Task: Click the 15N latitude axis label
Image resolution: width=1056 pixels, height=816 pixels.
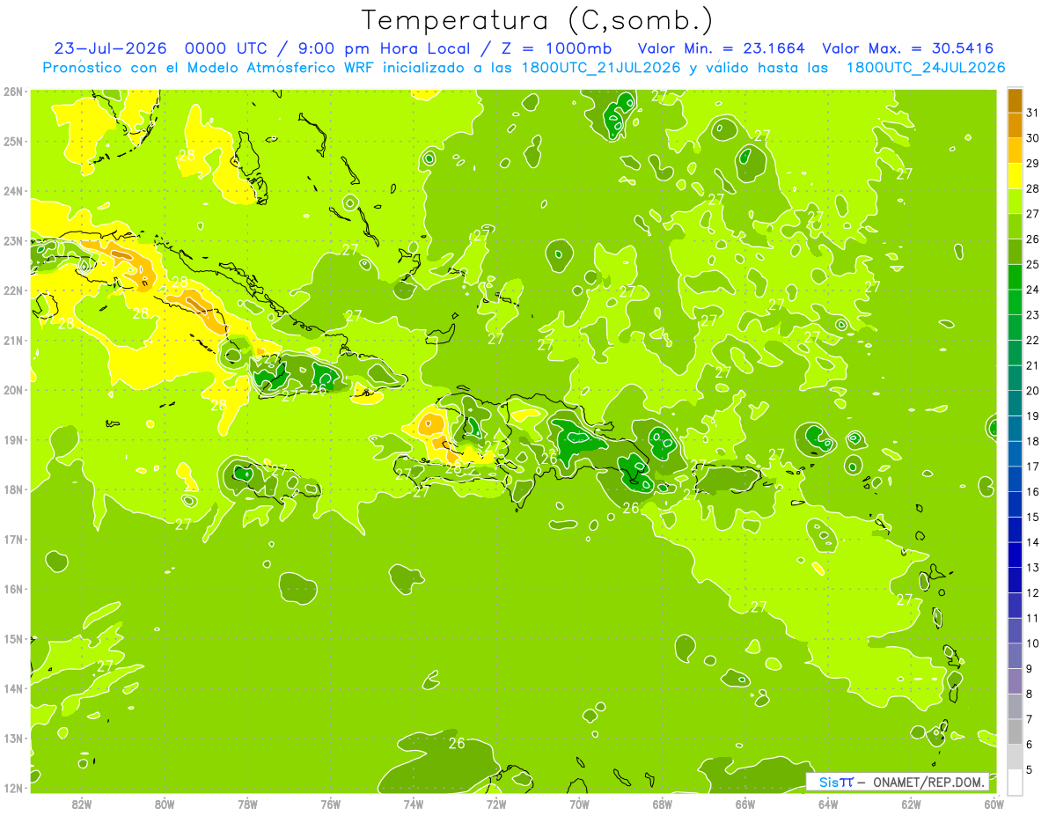Action: coord(12,638)
